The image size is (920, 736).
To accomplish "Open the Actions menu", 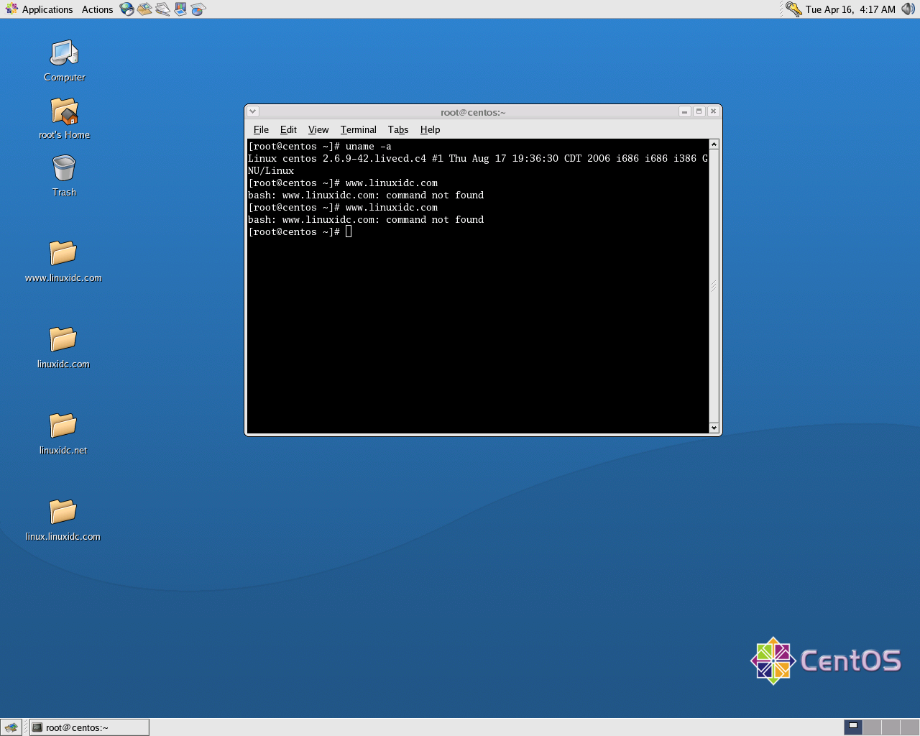I will pyautogui.click(x=97, y=9).
